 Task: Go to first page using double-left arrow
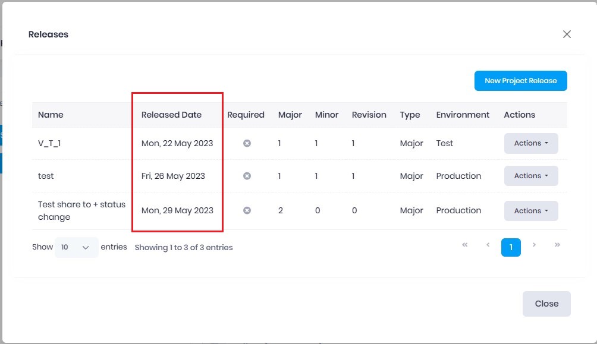(x=464, y=245)
